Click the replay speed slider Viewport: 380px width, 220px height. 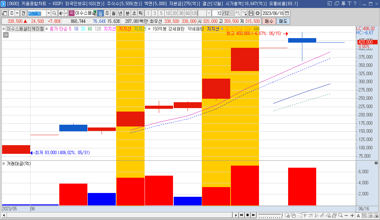click(x=270, y=215)
